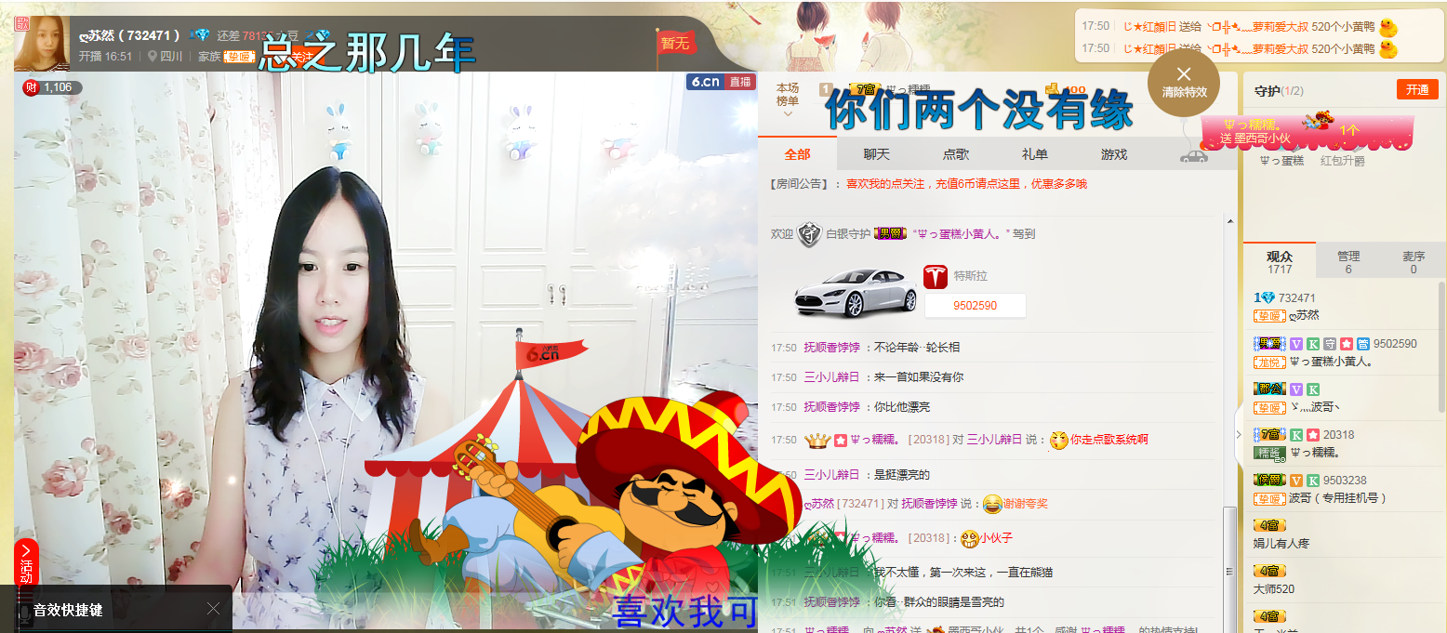
Task: Expand the 本场榜单 ranking dropdown
Action: 788,100
